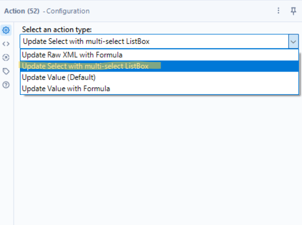Click the "Select an action type:" label
302x225 pixels.
pyautogui.click(x=57, y=30)
